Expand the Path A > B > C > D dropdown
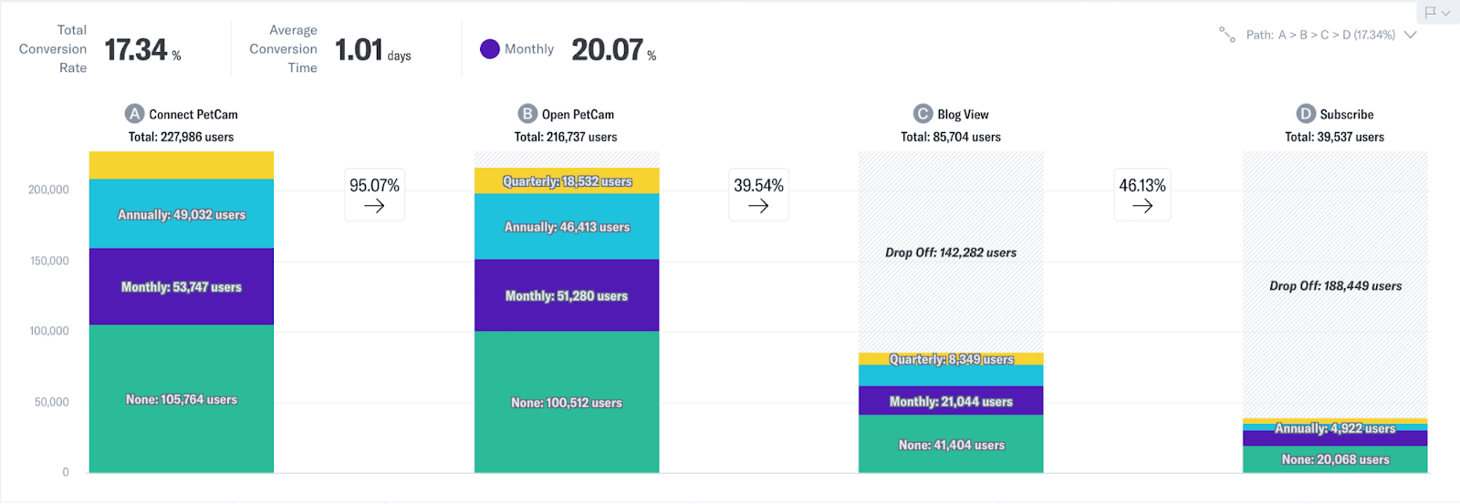The width and height of the screenshot is (1460, 504). [1411, 35]
